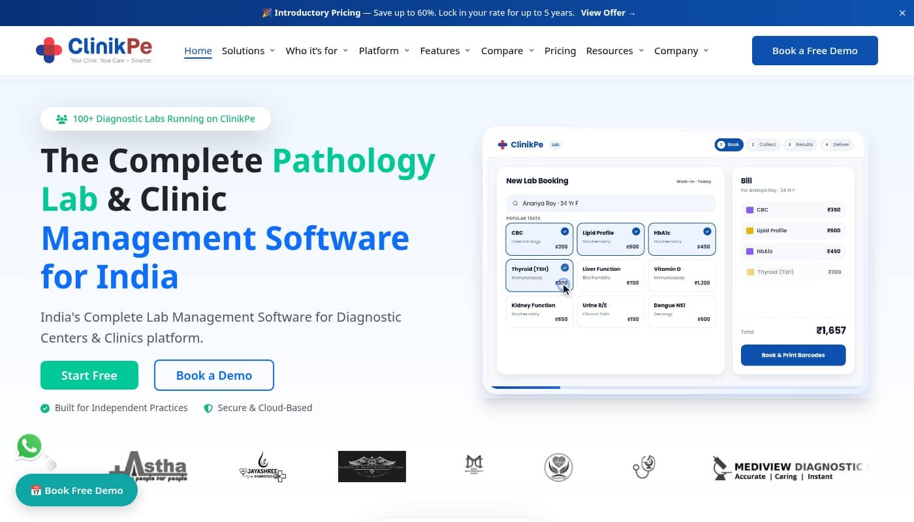Image resolution: width=914 pixels, height=522 pixels.
Task: Switch to the Collect step tab
Action: [x=763, y=145]
